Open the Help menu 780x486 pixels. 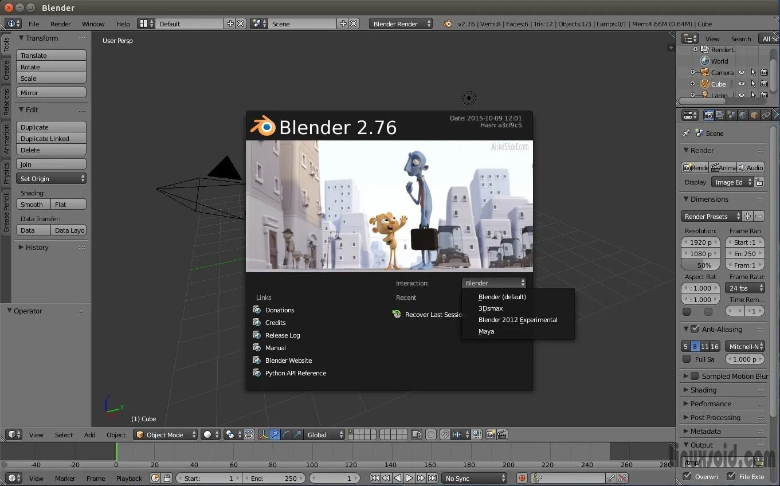click(x=123, y=23)
